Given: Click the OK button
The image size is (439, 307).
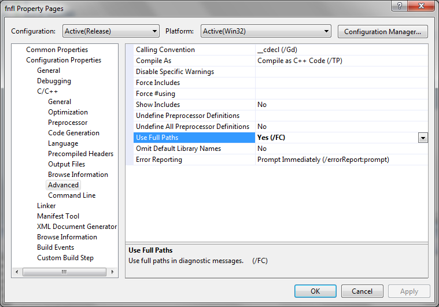Looking at the screenshot, I should tap(315, 291).
